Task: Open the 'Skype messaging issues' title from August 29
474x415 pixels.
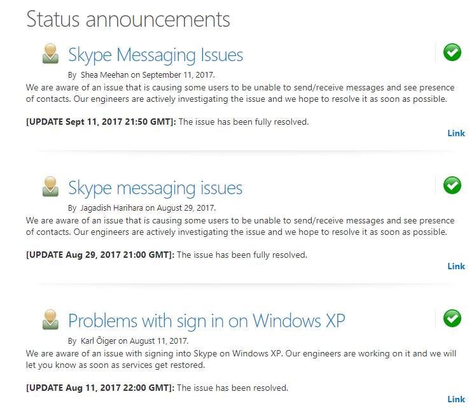Action: click(155, 189)
